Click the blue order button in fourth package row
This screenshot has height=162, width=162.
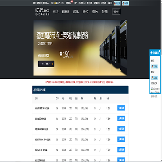(121, 139)
